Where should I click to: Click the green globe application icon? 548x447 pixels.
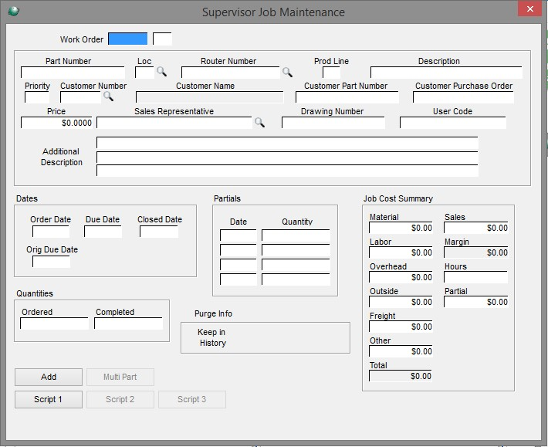13,11
